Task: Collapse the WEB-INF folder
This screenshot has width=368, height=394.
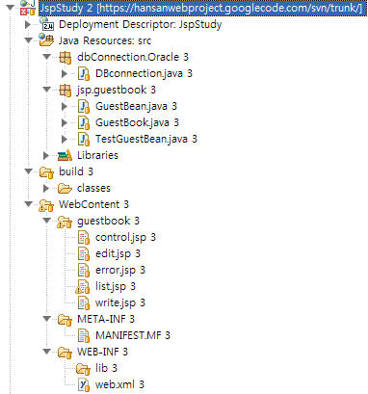Action: pos(47,352)
